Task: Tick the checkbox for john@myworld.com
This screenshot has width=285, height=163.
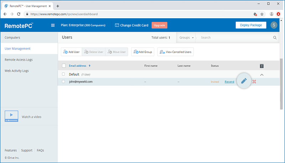Action: point(63,81)
